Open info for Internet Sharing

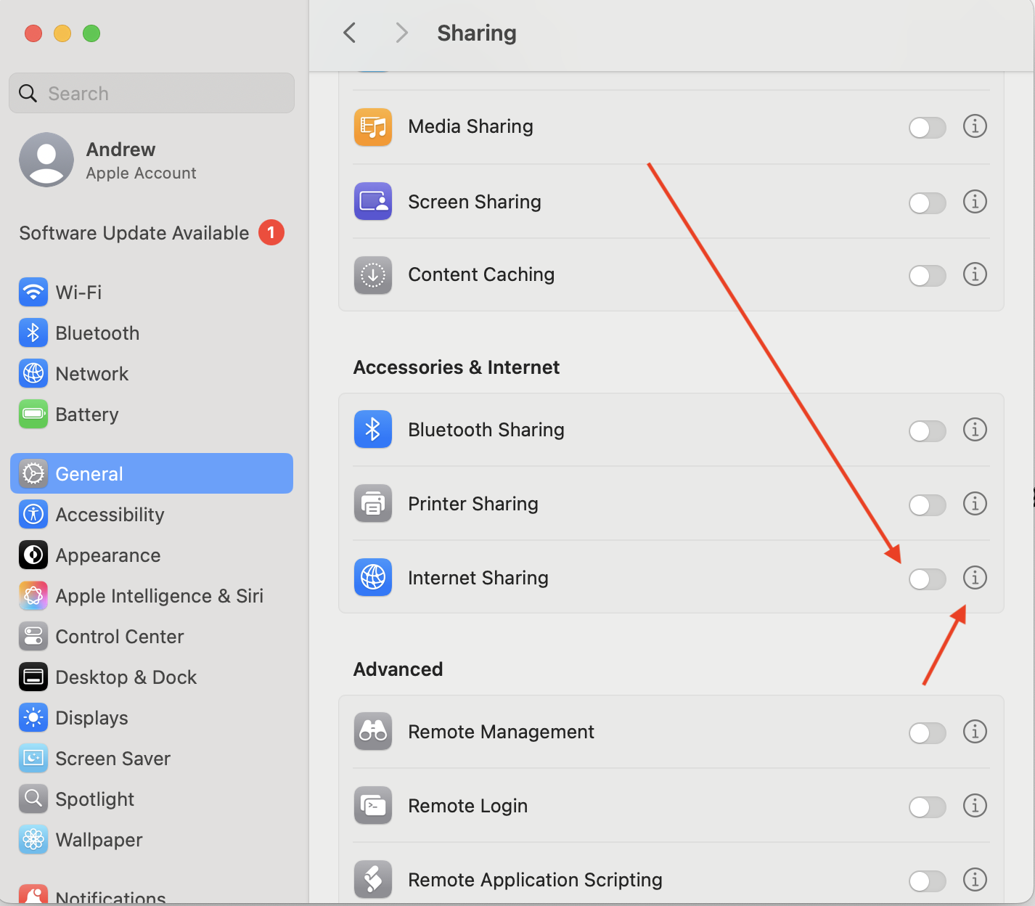pos(974,578)
